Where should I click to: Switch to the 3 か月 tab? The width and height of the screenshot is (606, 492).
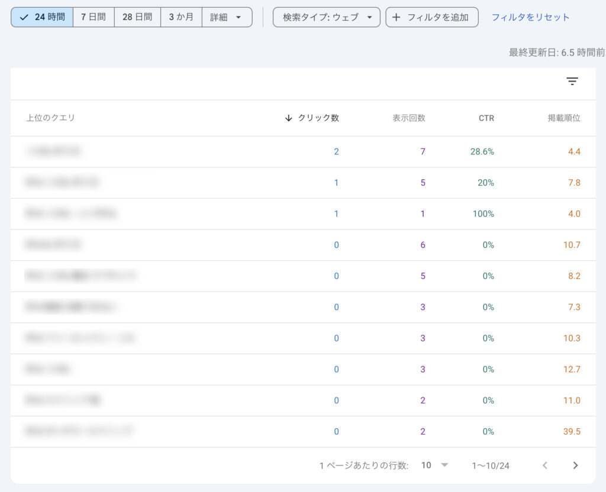click(x=180, y=17)
